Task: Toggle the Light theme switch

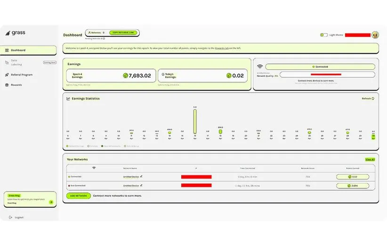Action: point(323,35)
